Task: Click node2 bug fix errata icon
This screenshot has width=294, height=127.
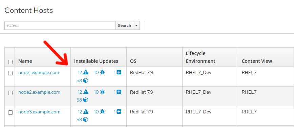Action: (x=102, y=92)
